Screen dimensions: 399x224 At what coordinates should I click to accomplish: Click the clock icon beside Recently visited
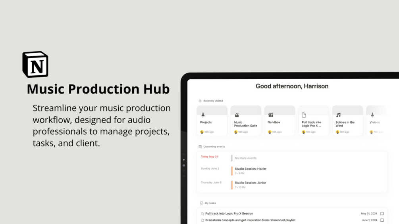[x=200, y=101]
